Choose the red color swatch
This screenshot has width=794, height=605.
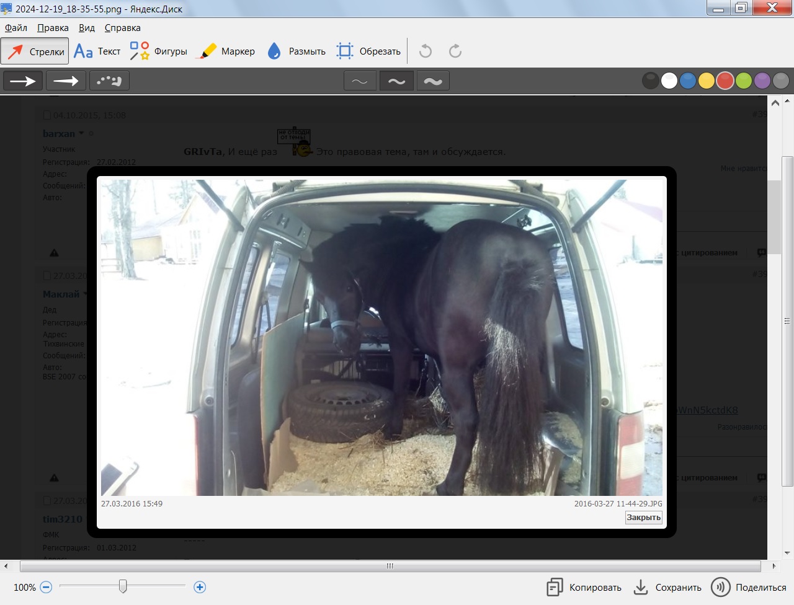725,81
